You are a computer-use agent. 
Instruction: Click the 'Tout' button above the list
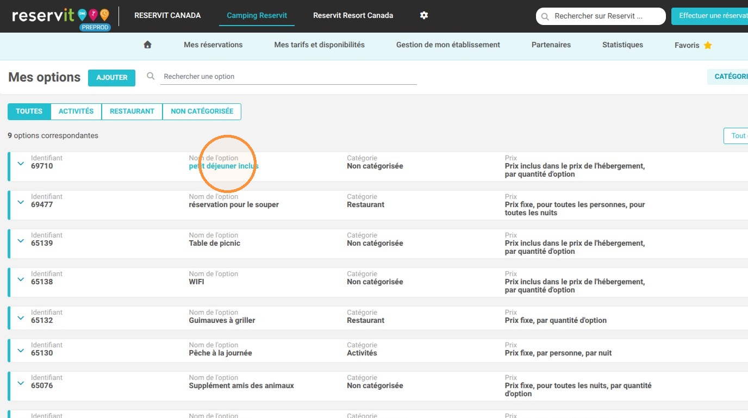coord(737,136)
